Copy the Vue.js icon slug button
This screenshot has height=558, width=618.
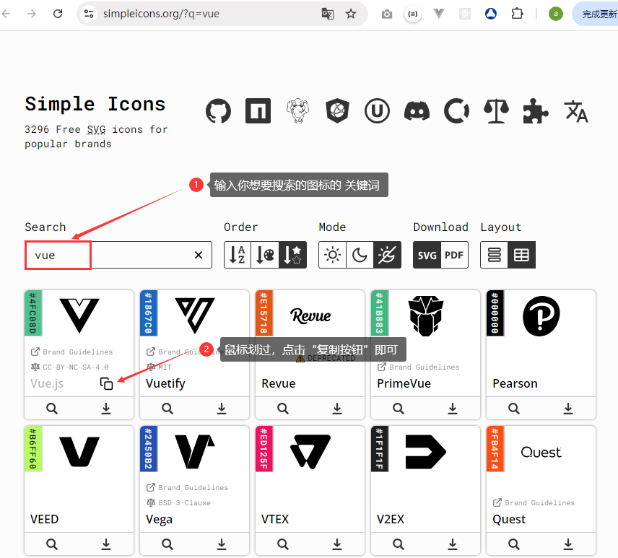coord(106,383)
